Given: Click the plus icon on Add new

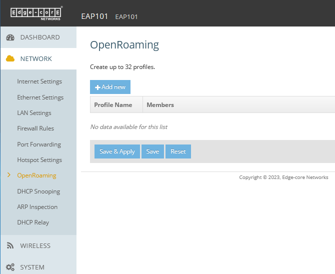Looking at the screenshot, I should (x=97, y=87).
